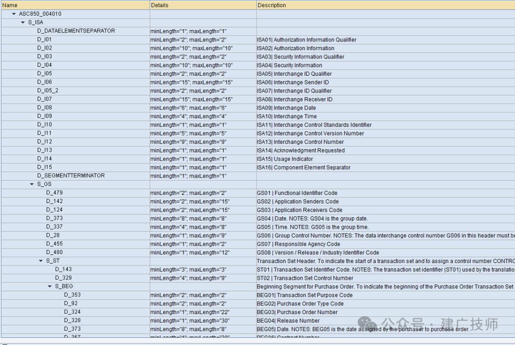
Task: Select the D_480 tree item
Action: click(x=54, y=253)
